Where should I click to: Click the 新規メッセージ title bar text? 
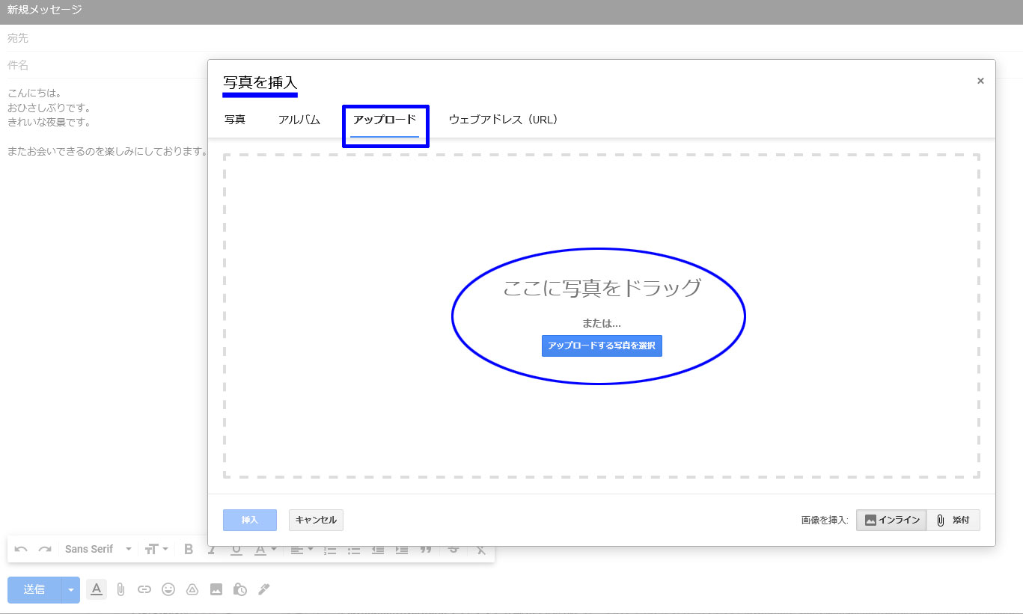pos(45,10)
